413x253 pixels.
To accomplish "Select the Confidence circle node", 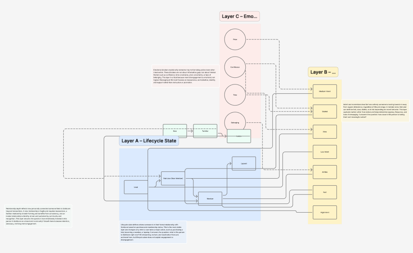I will point(235,67).
